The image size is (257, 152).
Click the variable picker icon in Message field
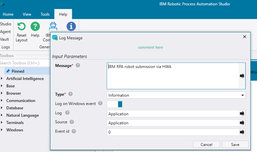242,76
